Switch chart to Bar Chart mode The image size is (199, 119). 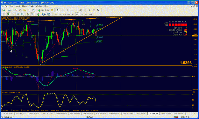click(x=4, y=14)
